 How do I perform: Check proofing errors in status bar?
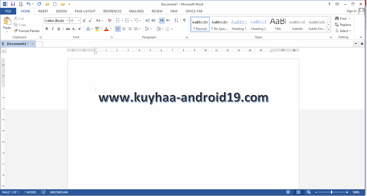(x=43, y=192)
